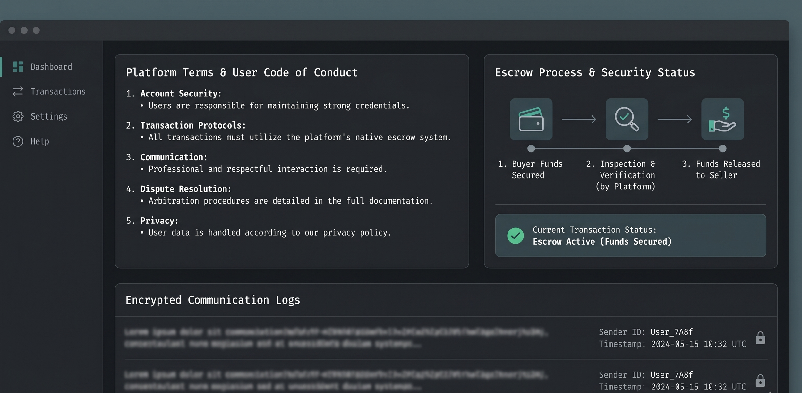
Task: Click the Help question-mark icon
Action: pos(18,141)
